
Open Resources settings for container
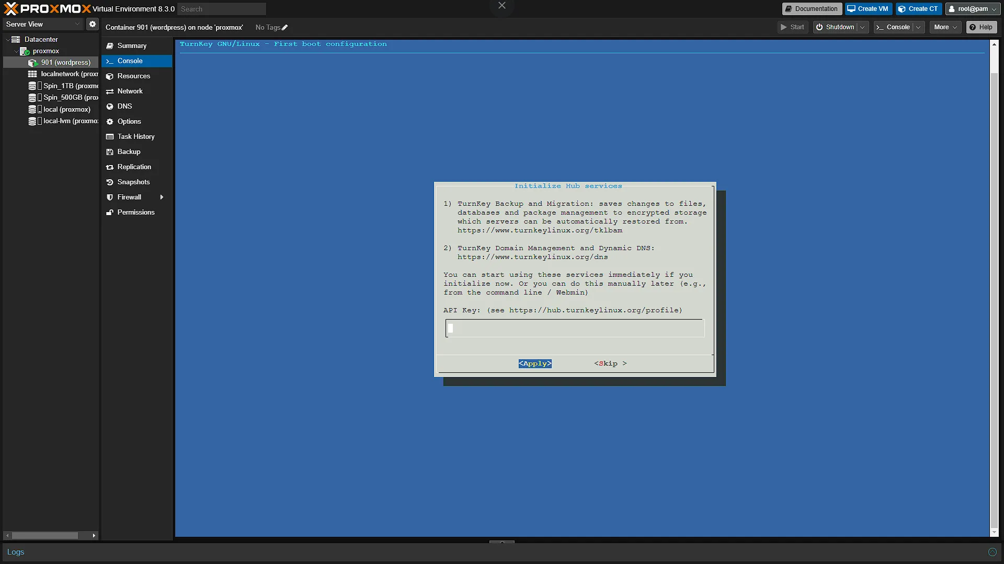click(136, 76)
